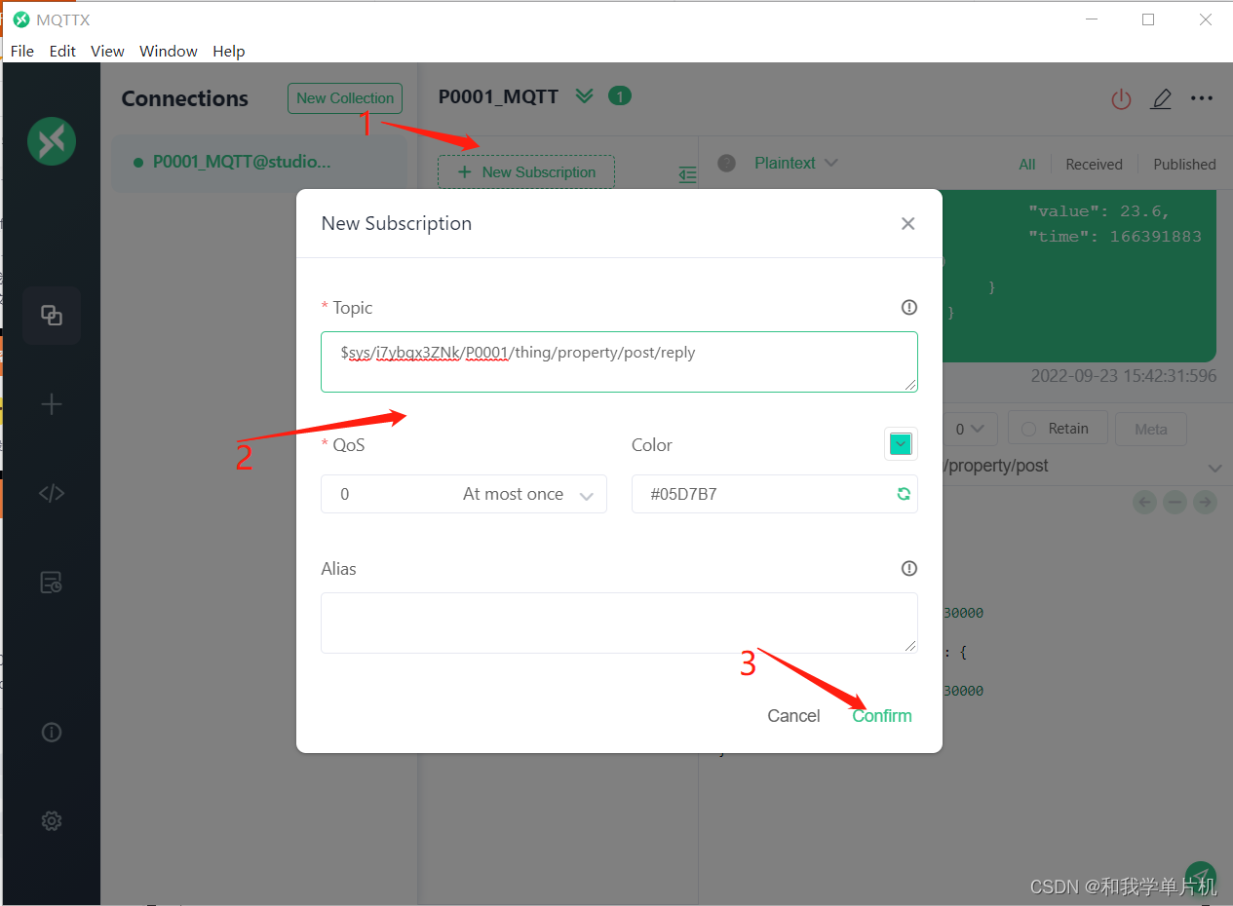Expand the connection details double chevron

tap(584, 95)
